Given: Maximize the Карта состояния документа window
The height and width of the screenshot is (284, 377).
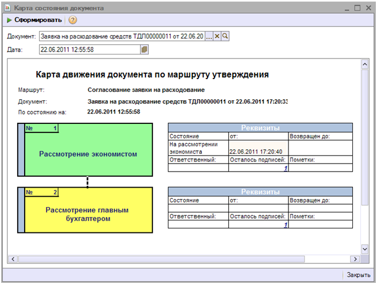Looking at the screenshot, I should click(356, 8).
